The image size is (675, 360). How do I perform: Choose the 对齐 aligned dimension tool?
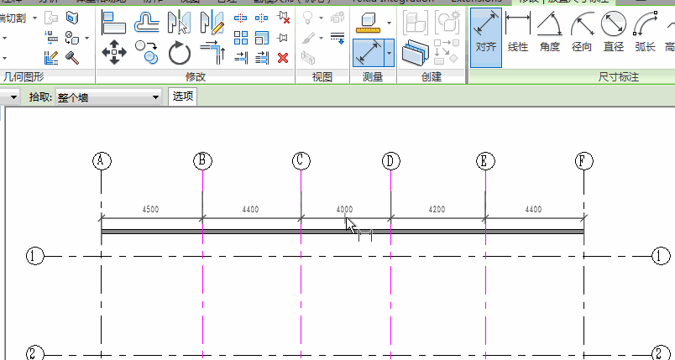(485, 35)
